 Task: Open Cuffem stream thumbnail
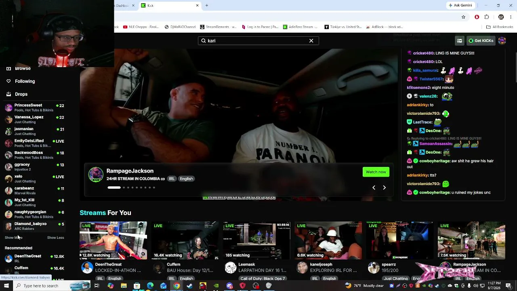click(185, 240)
